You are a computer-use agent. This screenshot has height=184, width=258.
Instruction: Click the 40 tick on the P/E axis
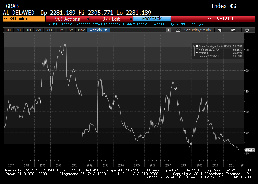247,91
